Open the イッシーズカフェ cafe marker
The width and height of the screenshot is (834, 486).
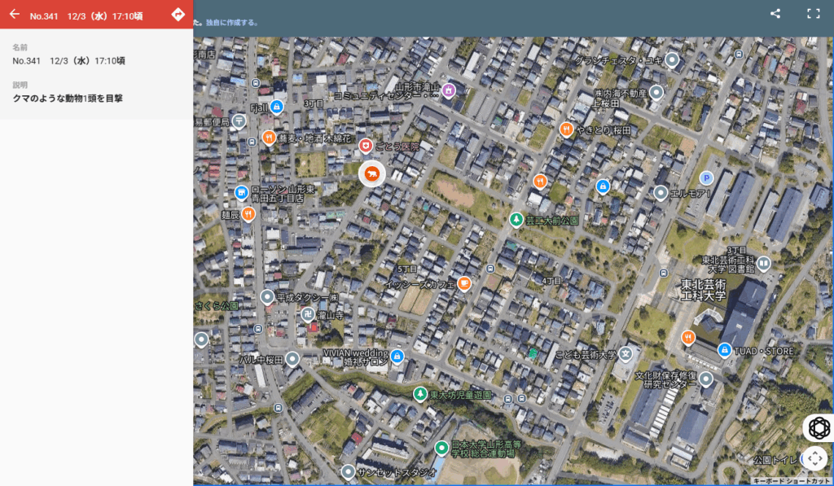click(464, 283)
